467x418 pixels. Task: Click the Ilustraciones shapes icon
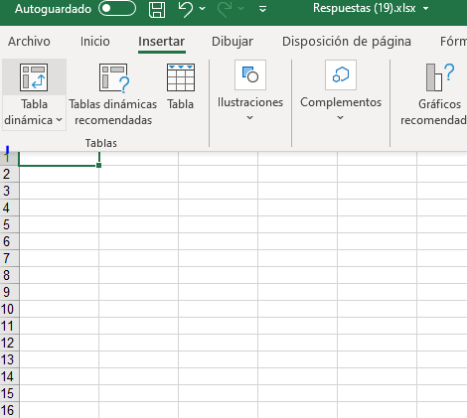[250, 74]
